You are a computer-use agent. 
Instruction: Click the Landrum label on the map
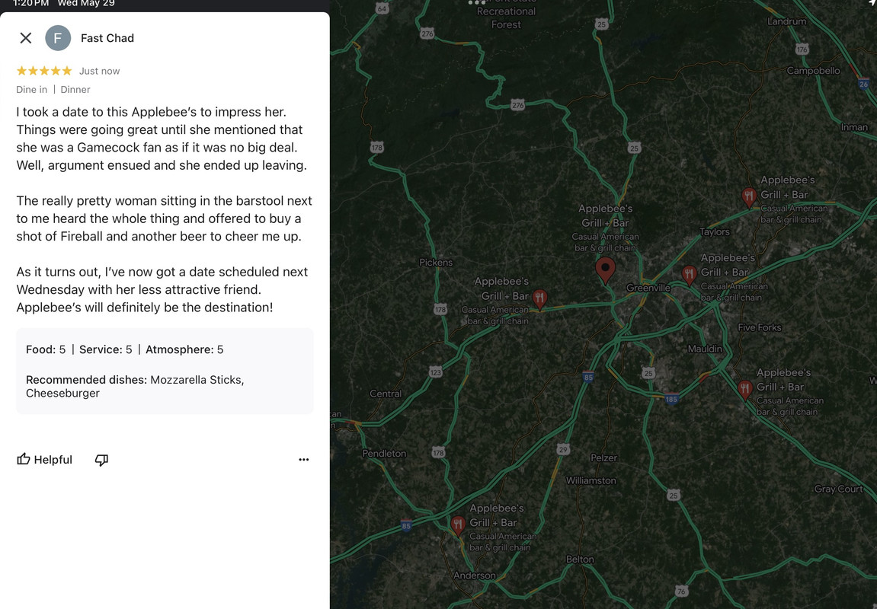point(786,21)
